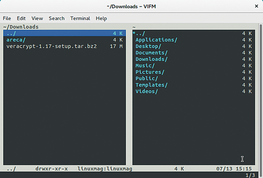Select the highlighted ../ entry in the left pane
The image size is (263, 178).
(x=64, y=33)
